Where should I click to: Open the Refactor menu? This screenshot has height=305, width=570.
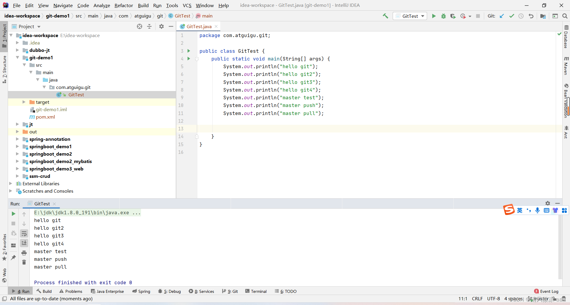click(124, 5)
